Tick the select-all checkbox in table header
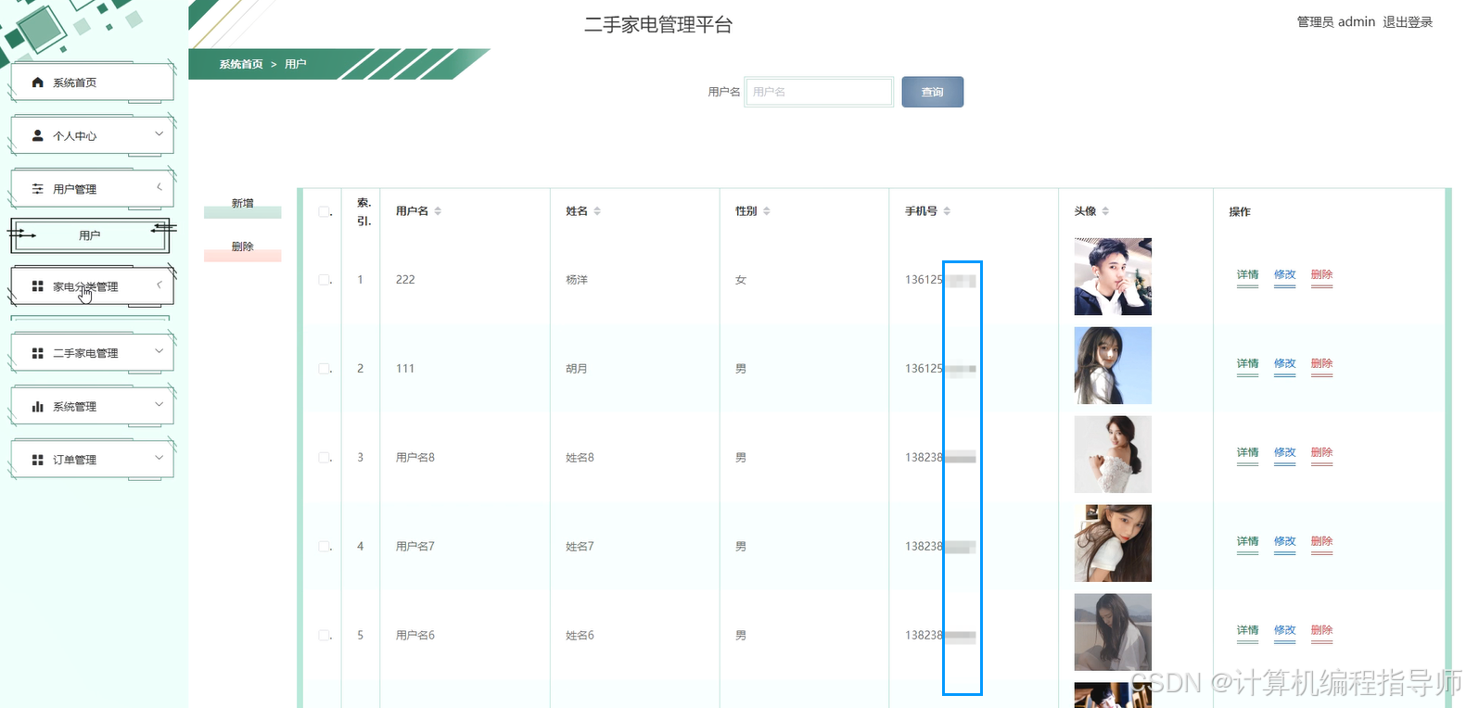Image resolution: width=1466 pixels, height=708 pixels. pos(324,211)
